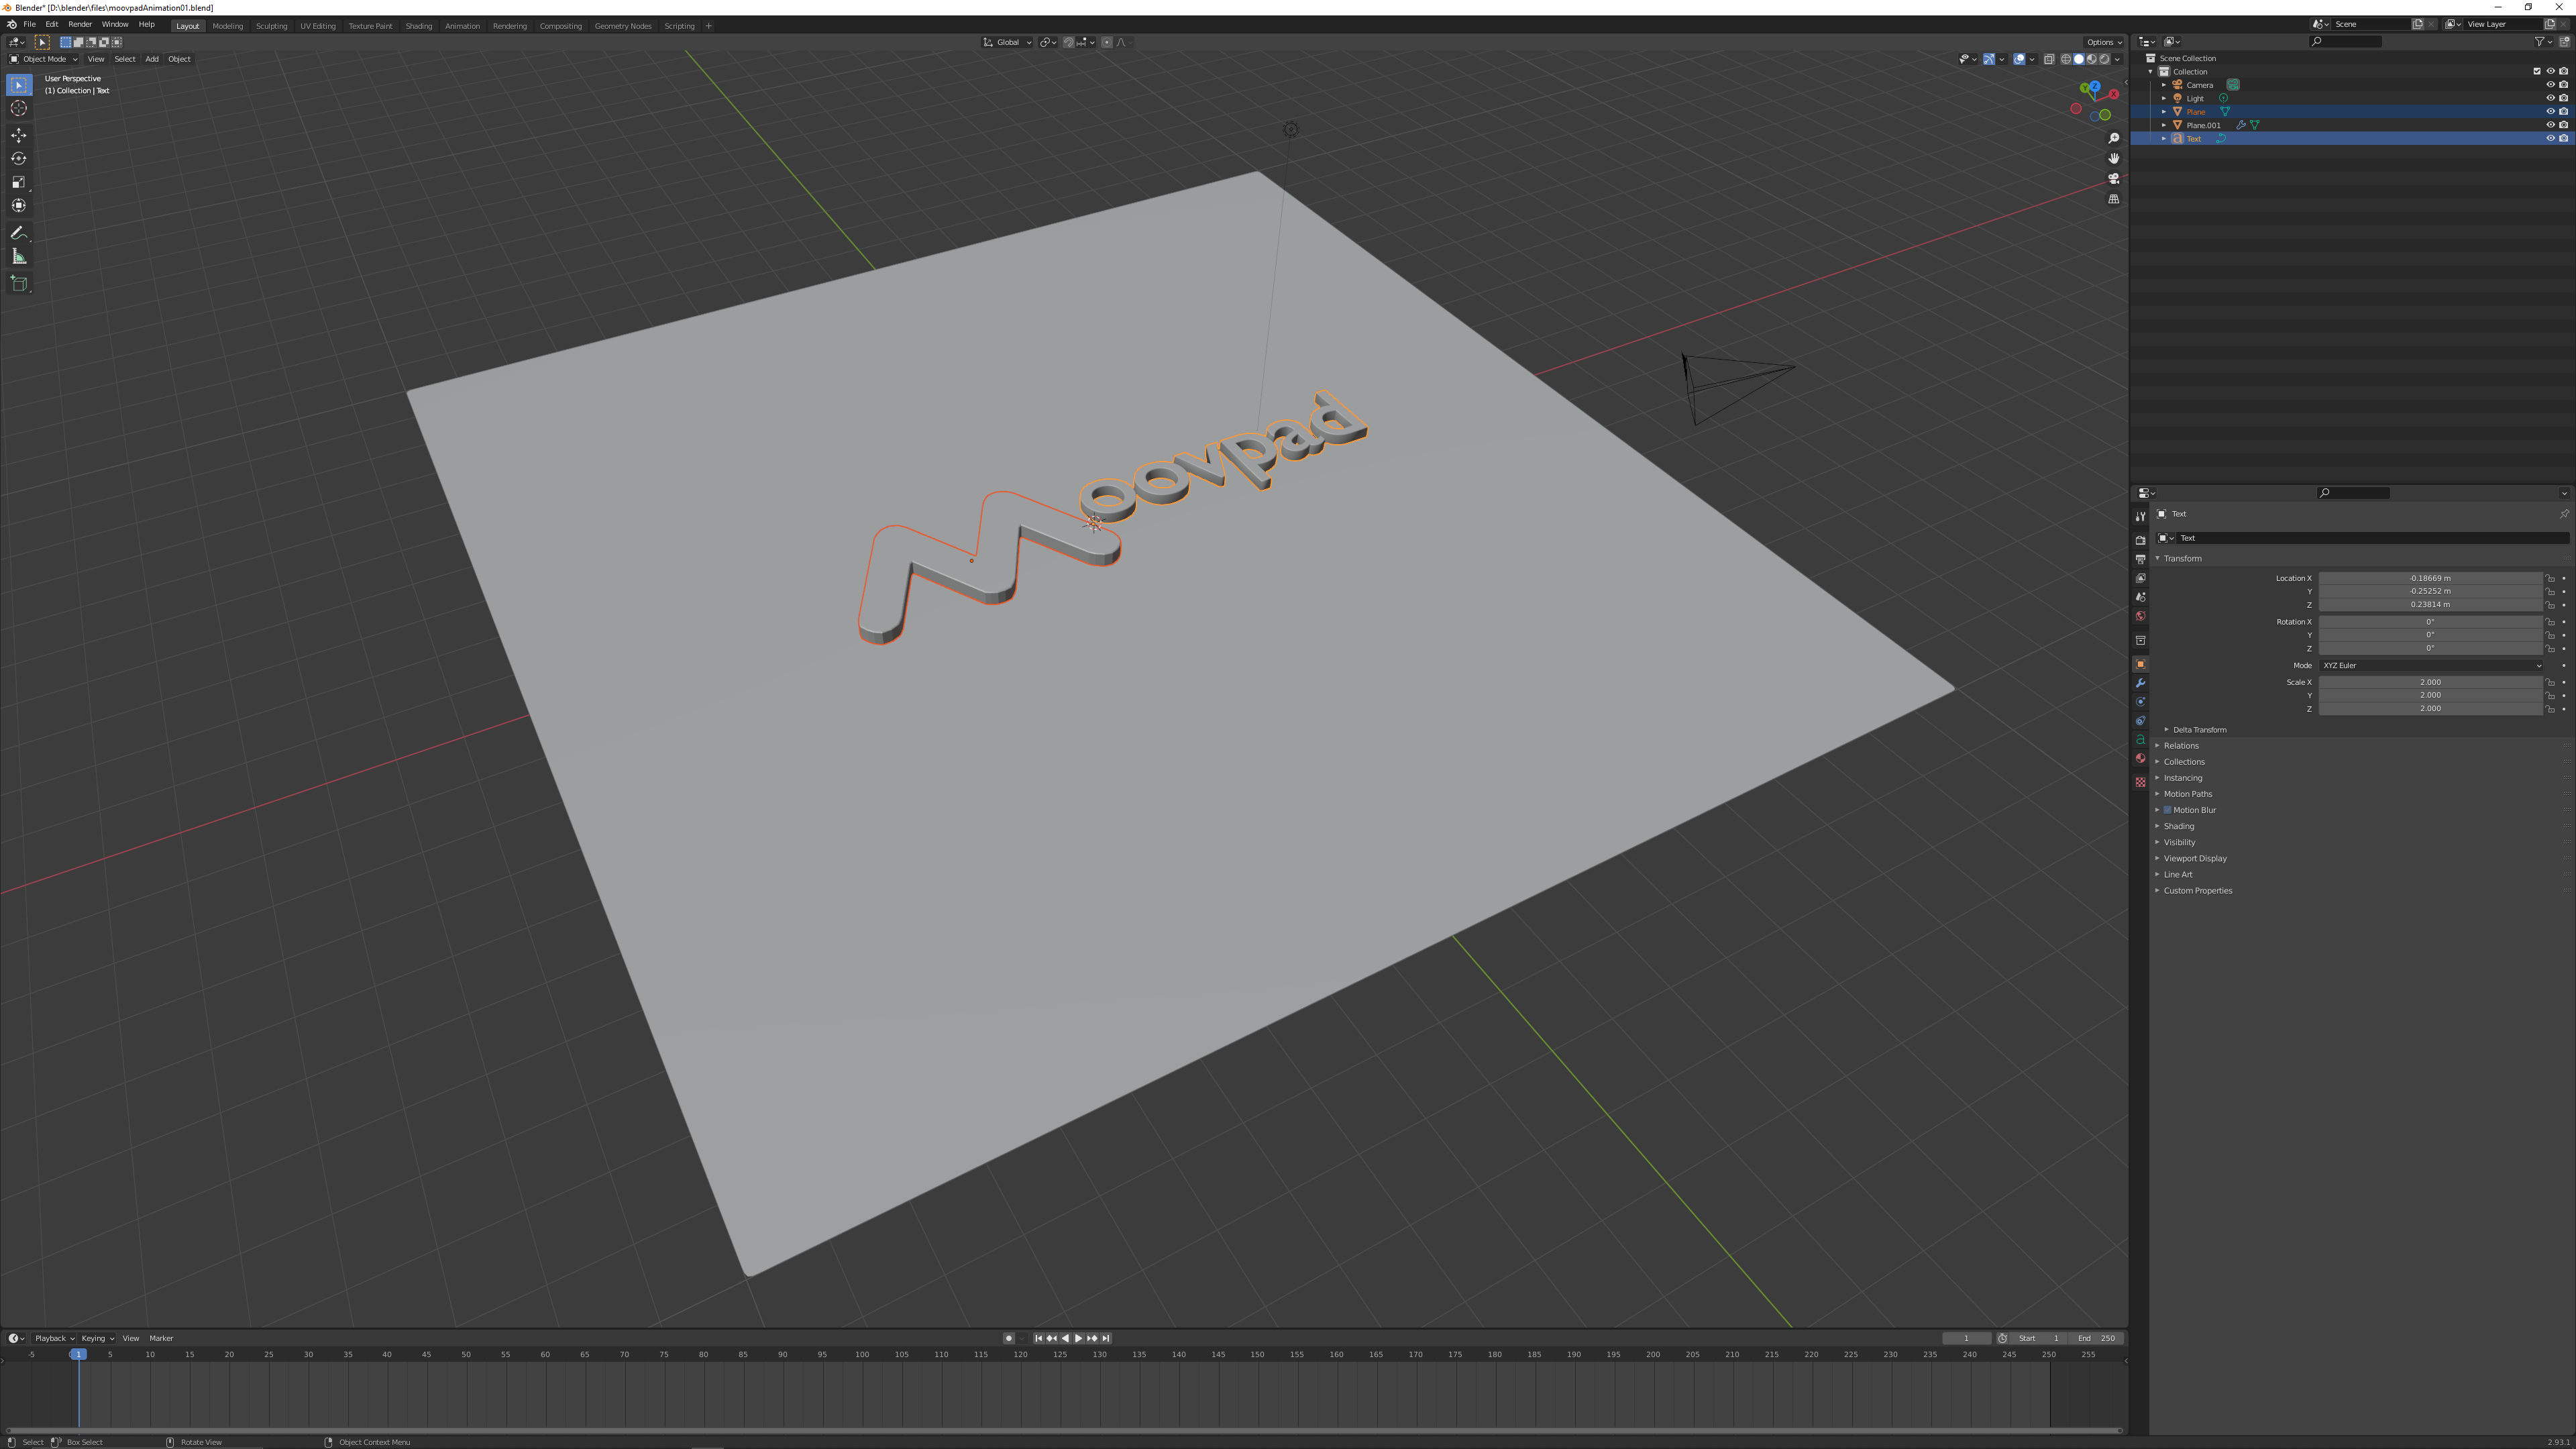Image resolution: width=2576 pixels, height=1449 pixels.
Task: Activate the Move tool
Action: tap(19, 135)
